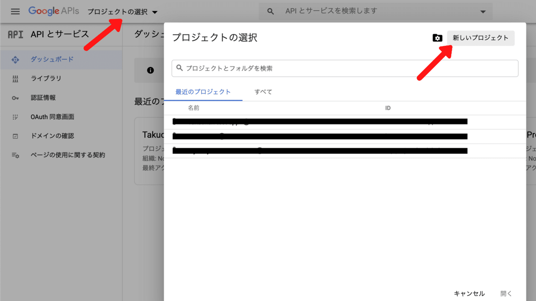This screenshot has width=536, height=301.
Task: Expand the search options dropdown arrow
Action: coord(482,11)
